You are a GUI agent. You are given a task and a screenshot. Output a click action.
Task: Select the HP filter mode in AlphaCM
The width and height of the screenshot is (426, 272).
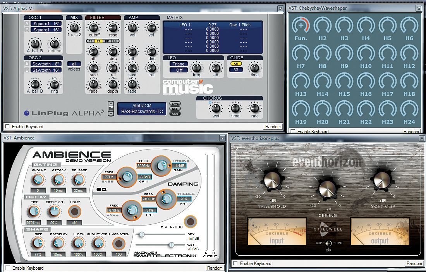[115, 41]
